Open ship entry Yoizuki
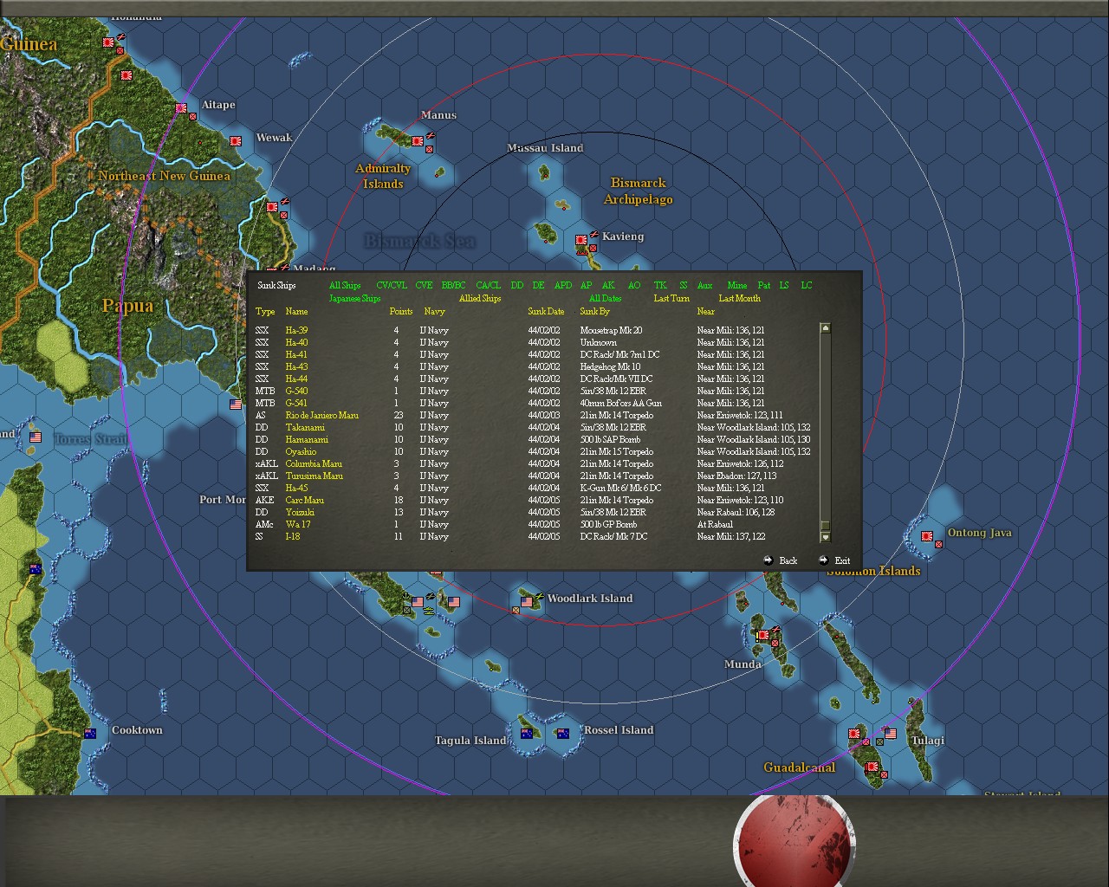The height and width of the screenshot is (887, 1109). tap(300, 512)
